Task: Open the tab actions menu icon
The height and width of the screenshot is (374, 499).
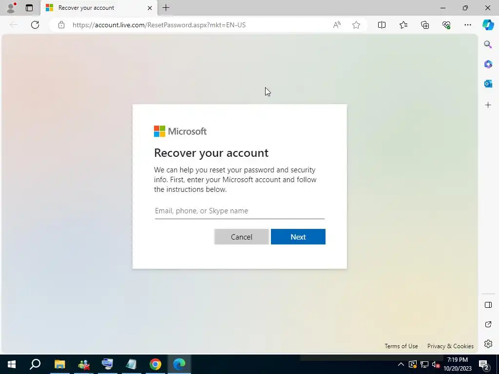Action: click(29, 8)
